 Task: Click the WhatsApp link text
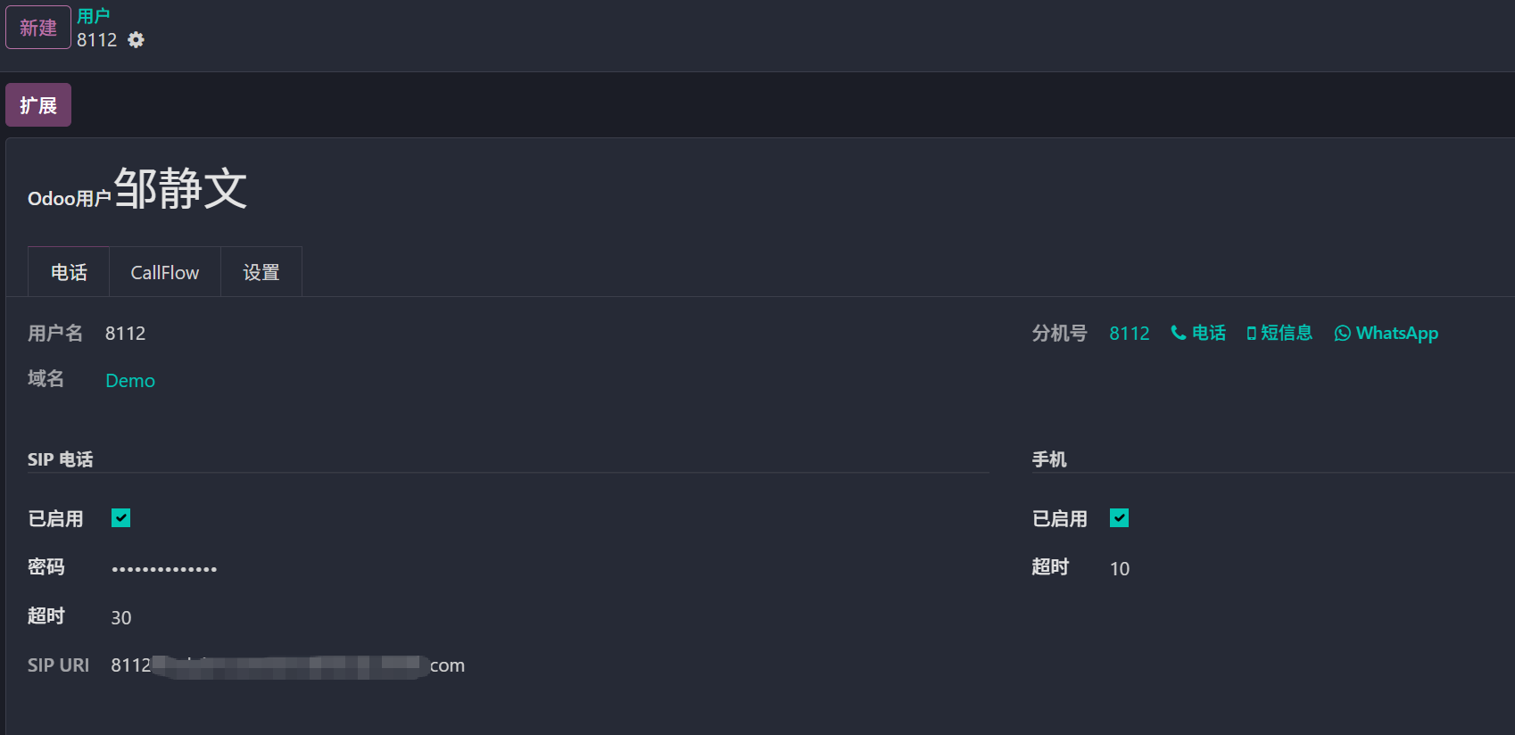[x=1397, y=334]
